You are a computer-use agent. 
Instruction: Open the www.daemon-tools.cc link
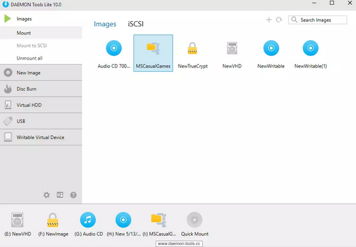coord(179,243)
